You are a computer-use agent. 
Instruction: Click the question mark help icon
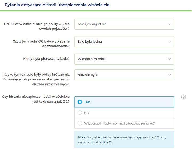[x=183, y=97]
